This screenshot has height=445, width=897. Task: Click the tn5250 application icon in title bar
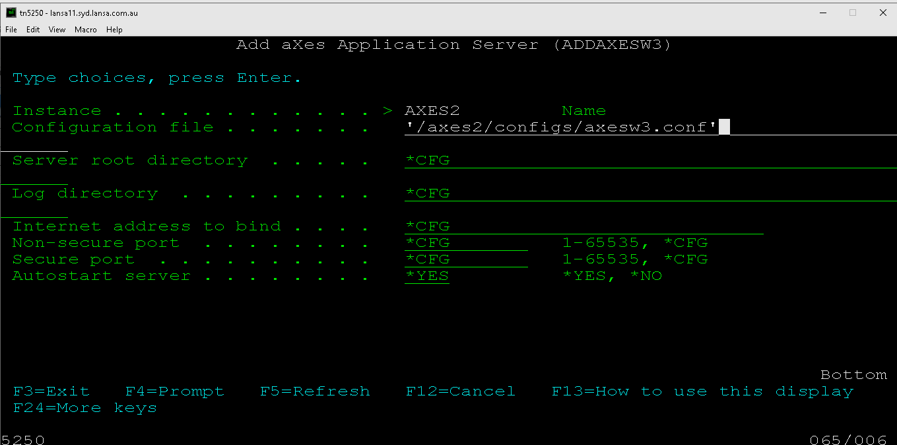pyautogui.click(x=11, y=13)
